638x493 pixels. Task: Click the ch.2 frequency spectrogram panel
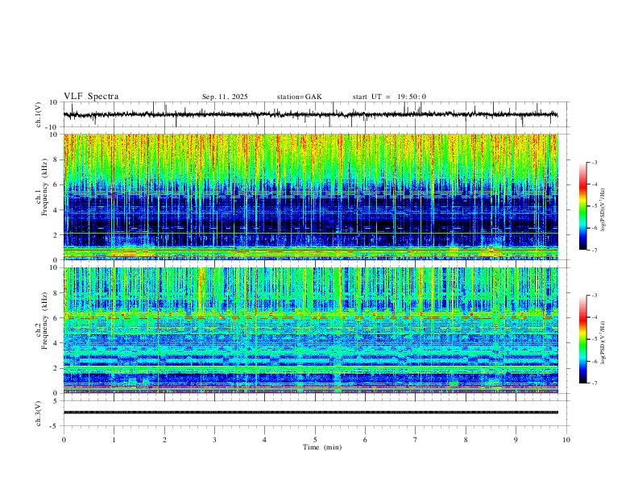pos(311,330)
